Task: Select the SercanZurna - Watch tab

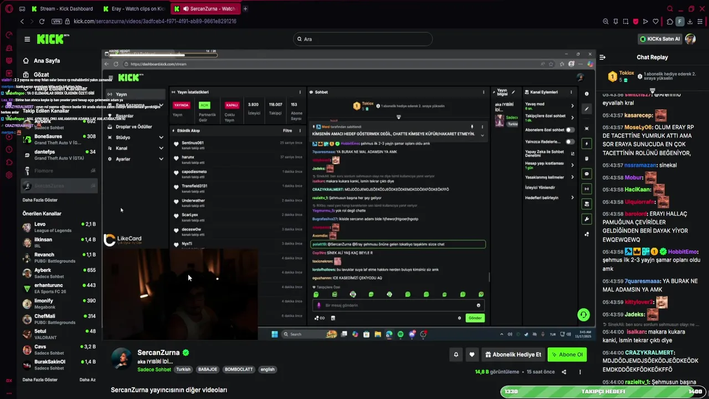Action: click(205, 9)
